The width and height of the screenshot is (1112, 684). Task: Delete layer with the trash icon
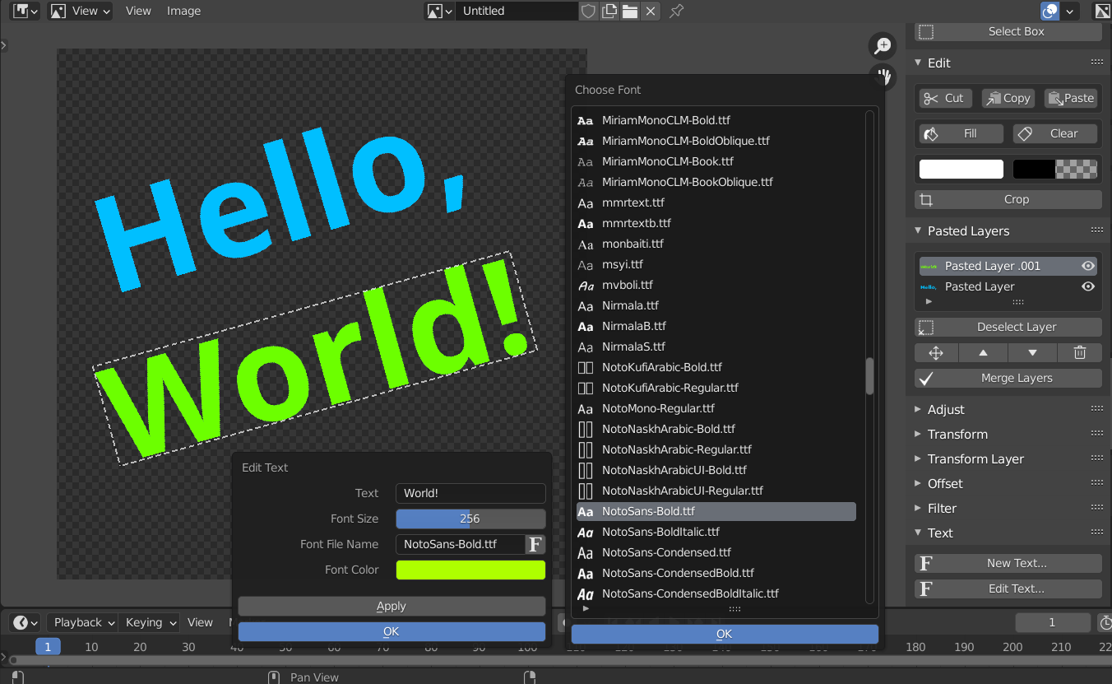1080,352
